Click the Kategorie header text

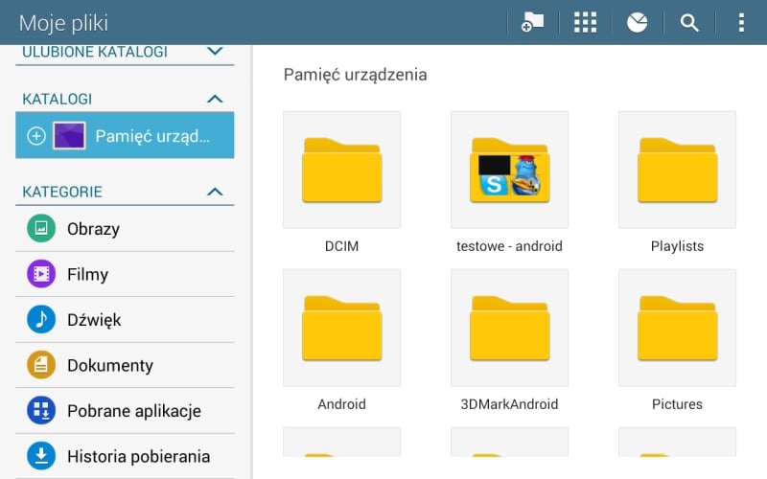point(62,192)
